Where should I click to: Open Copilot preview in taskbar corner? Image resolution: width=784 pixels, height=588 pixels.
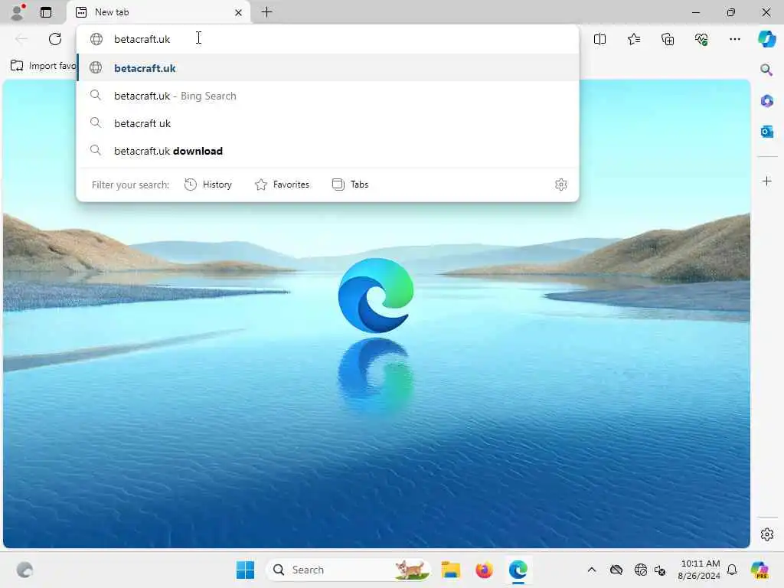[x=759, y=570]
